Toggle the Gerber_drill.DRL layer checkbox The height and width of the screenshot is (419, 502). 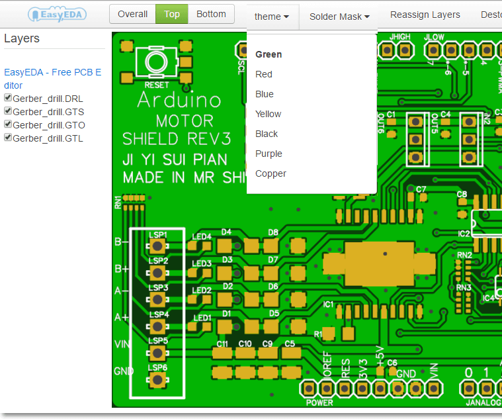(8, 98)
